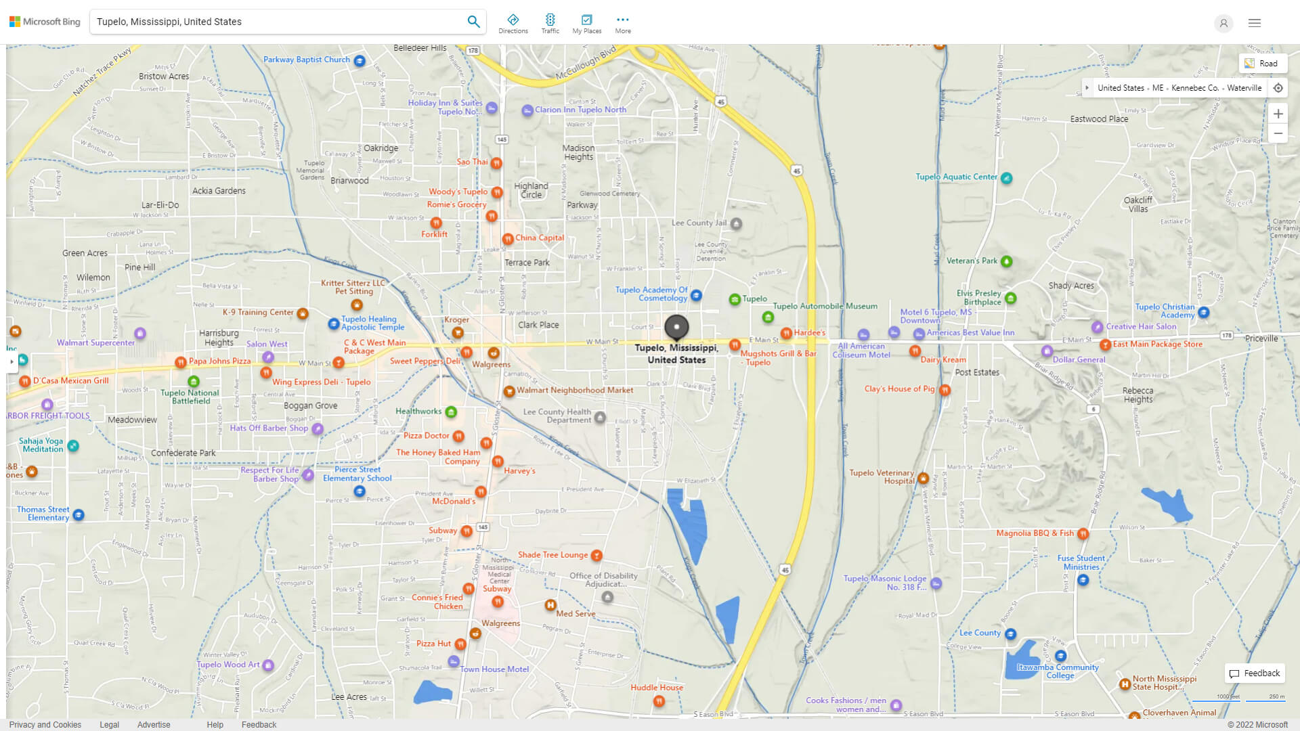Viewport: 1300px width, 731px height.
Task: Click the Microsoft Bing logo
Action: tap(43, 21)
